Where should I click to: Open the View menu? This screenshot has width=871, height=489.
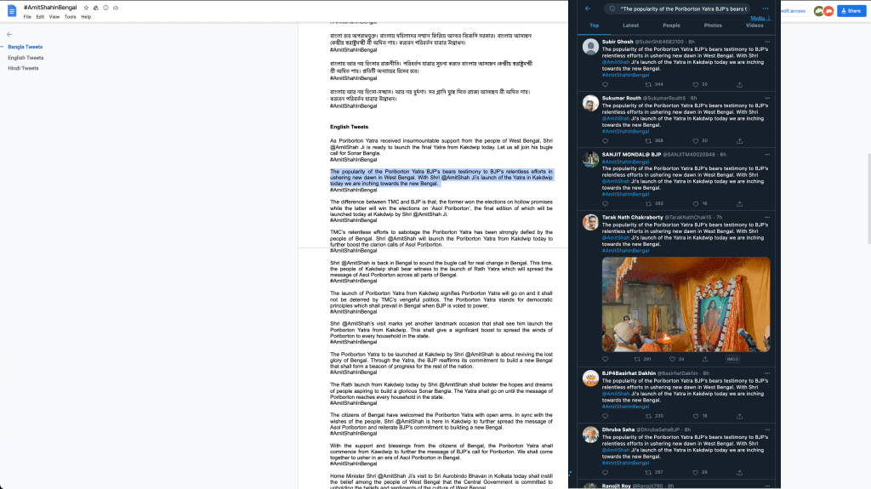(54, 17)
